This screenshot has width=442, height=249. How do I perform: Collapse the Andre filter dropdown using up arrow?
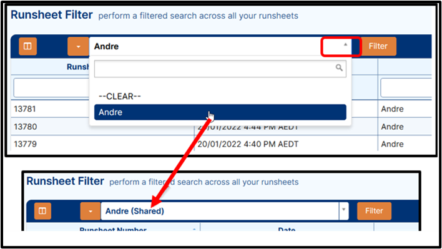(345, 44)
